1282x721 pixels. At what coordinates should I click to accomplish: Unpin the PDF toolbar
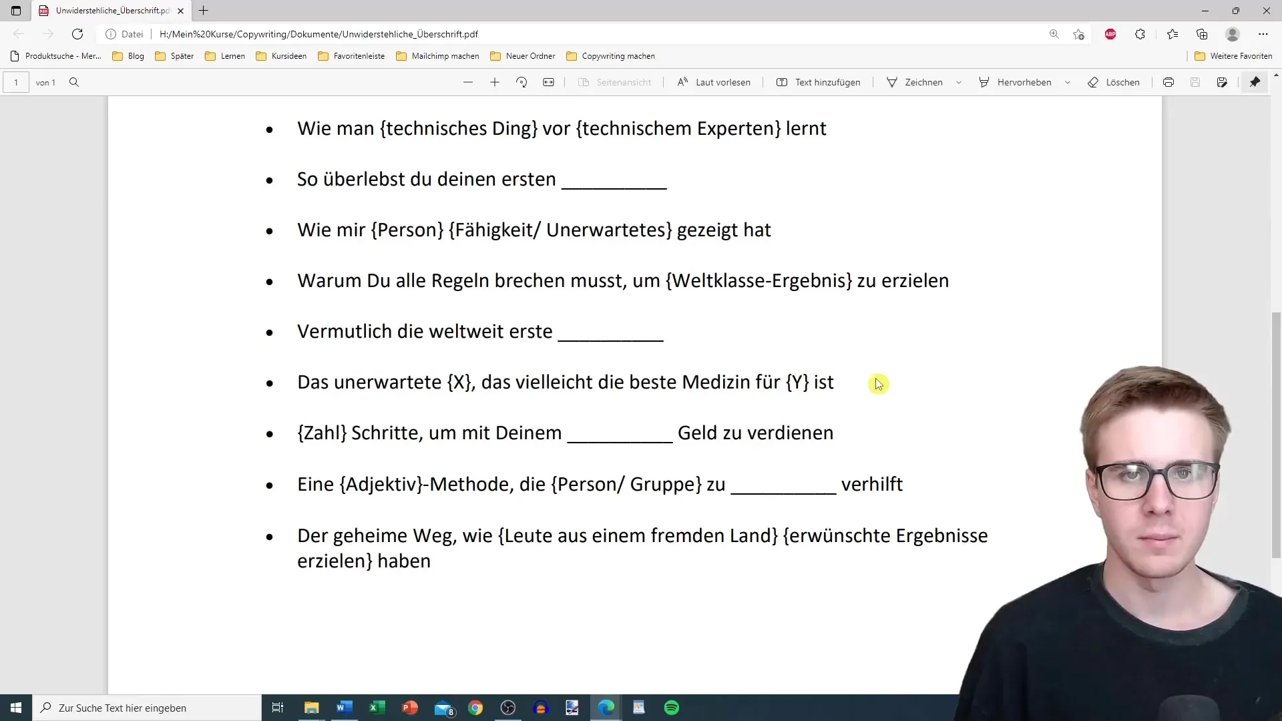[1255, 82]
